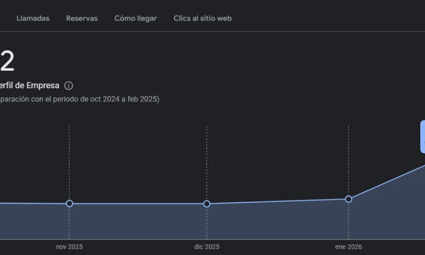Screen dimensions: 425x255
Task: Click the ene 2026 axis label
Action: (x=348, y=247)
